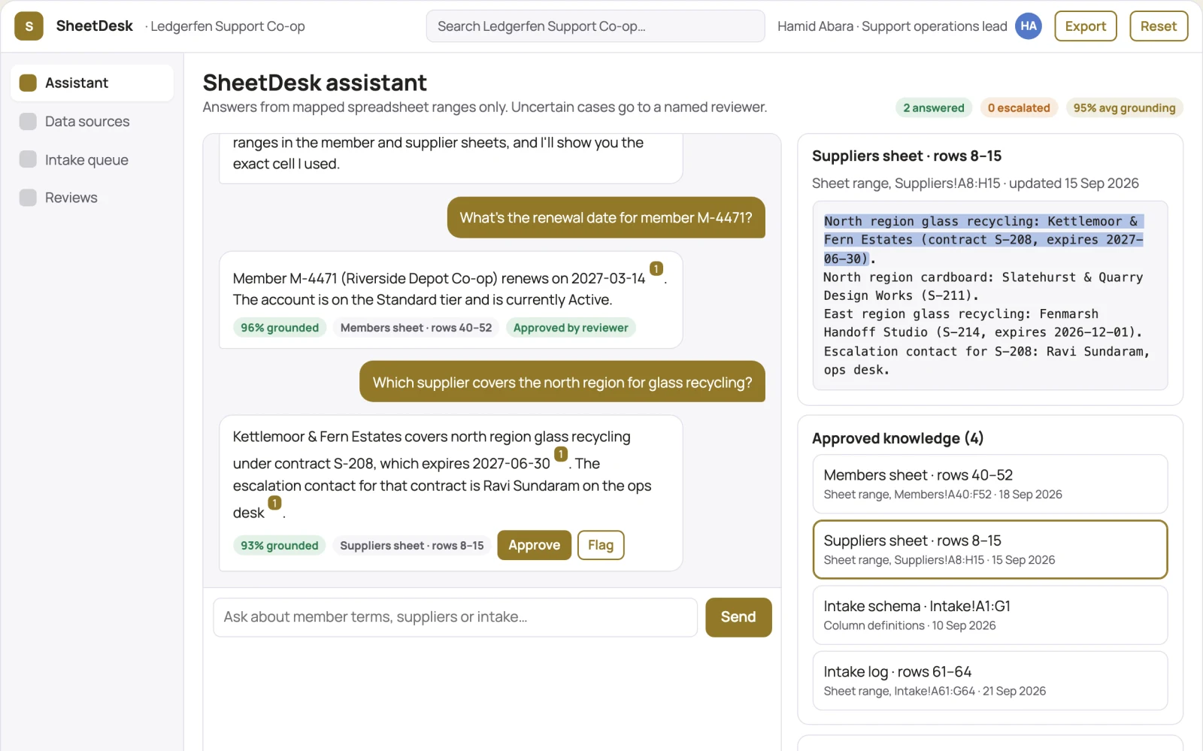Image resolution: width=1203 pixels, height=751 pixels.
Task: Approve the north region supplier answer
Action: [534, 545]
